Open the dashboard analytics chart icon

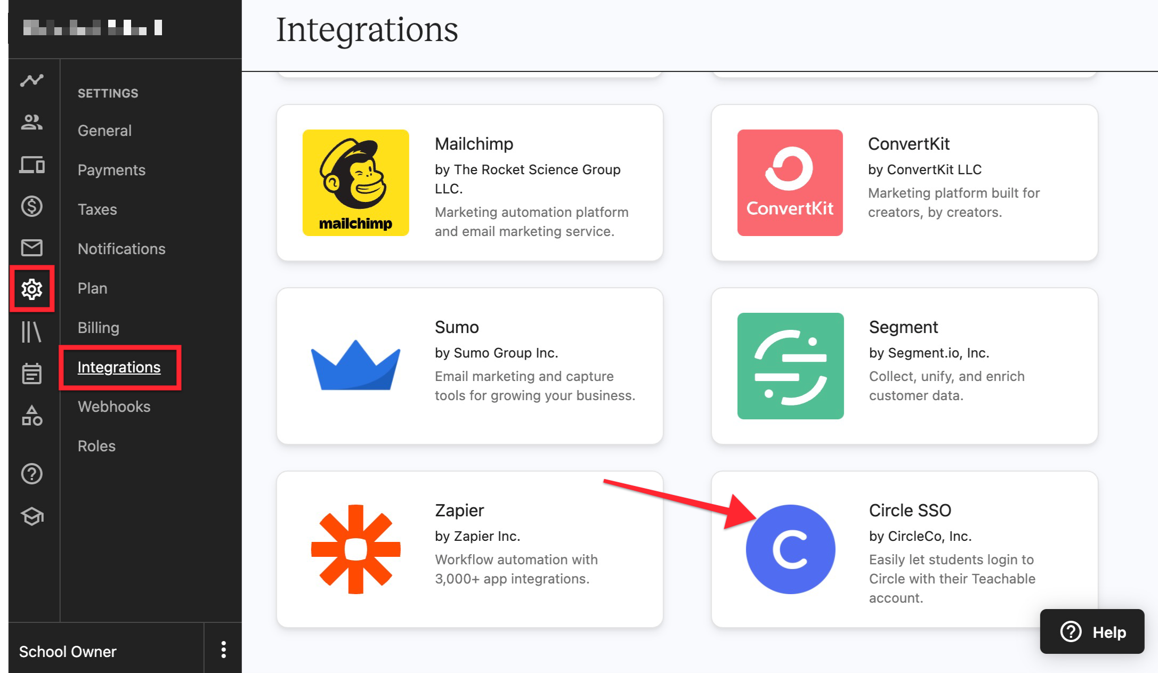click(32, 80)
